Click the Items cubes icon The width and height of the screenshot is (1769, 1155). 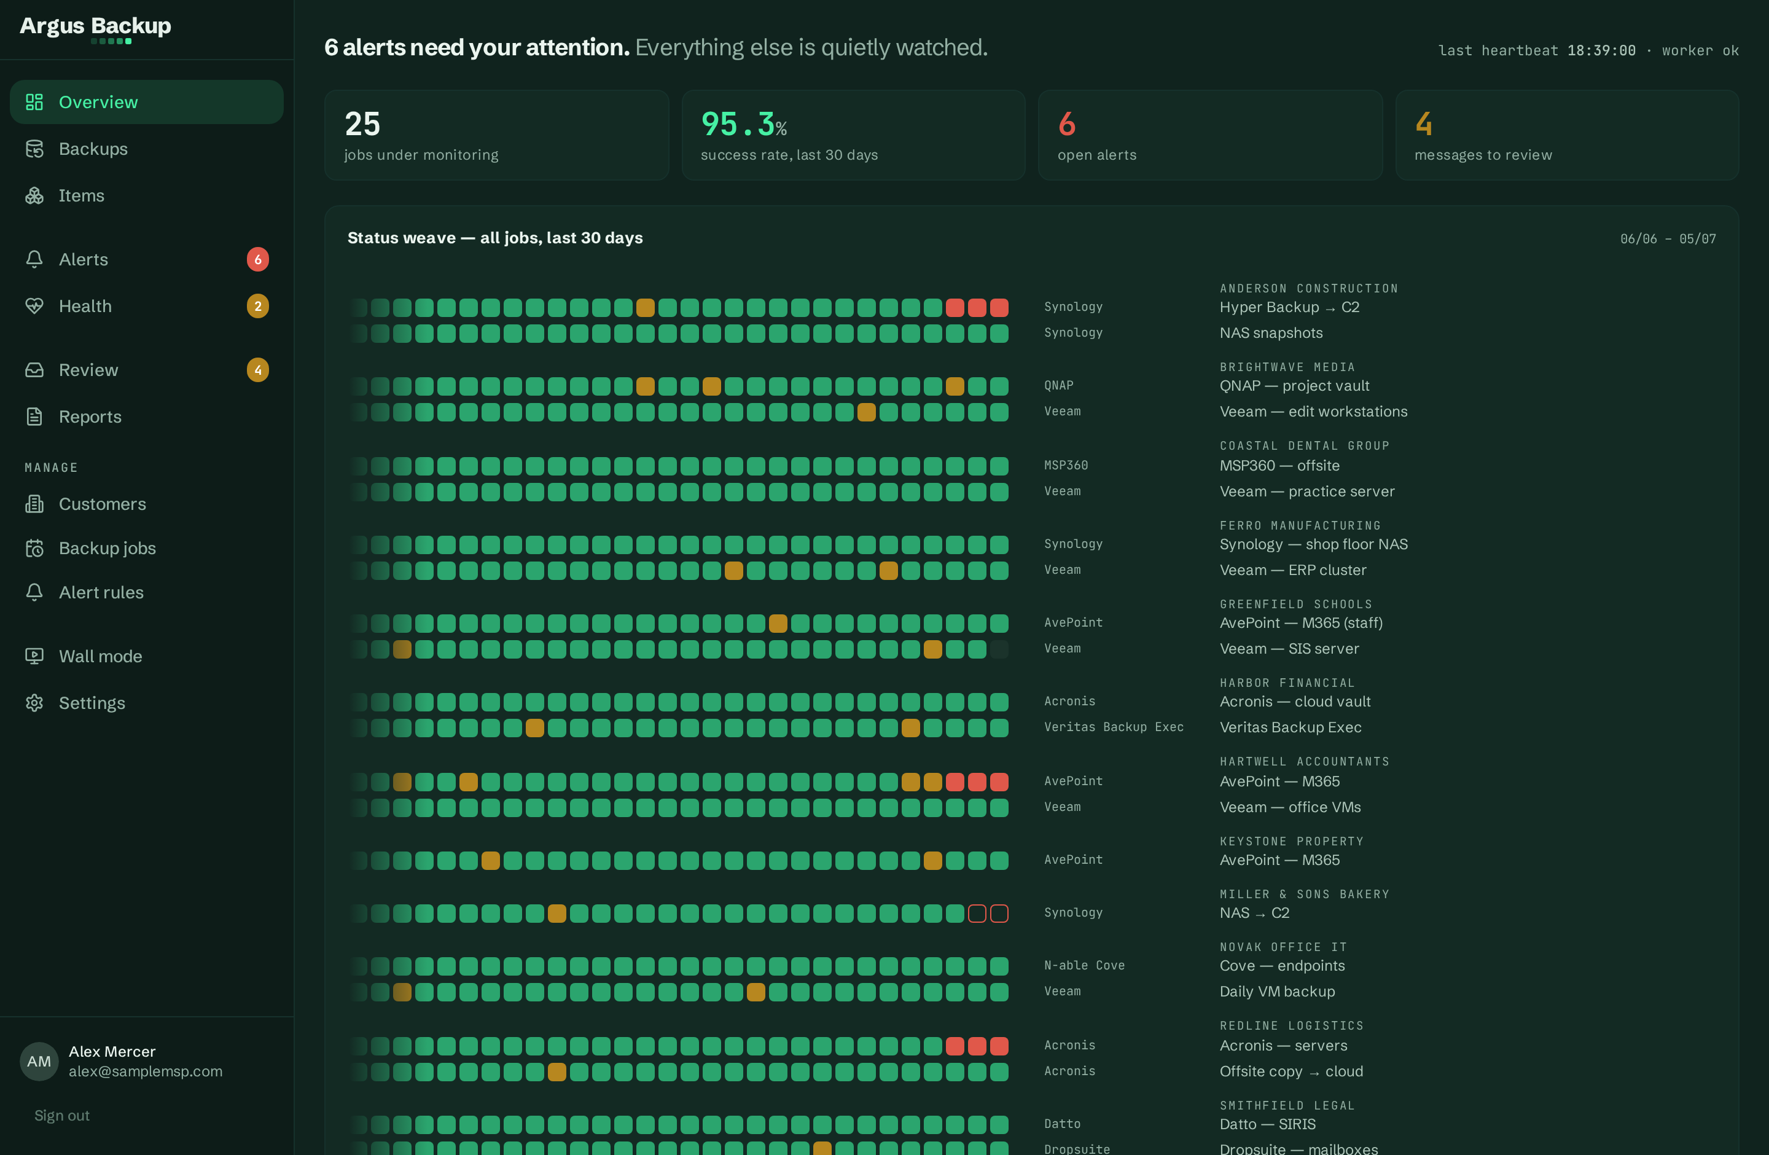tap(34, 195)
